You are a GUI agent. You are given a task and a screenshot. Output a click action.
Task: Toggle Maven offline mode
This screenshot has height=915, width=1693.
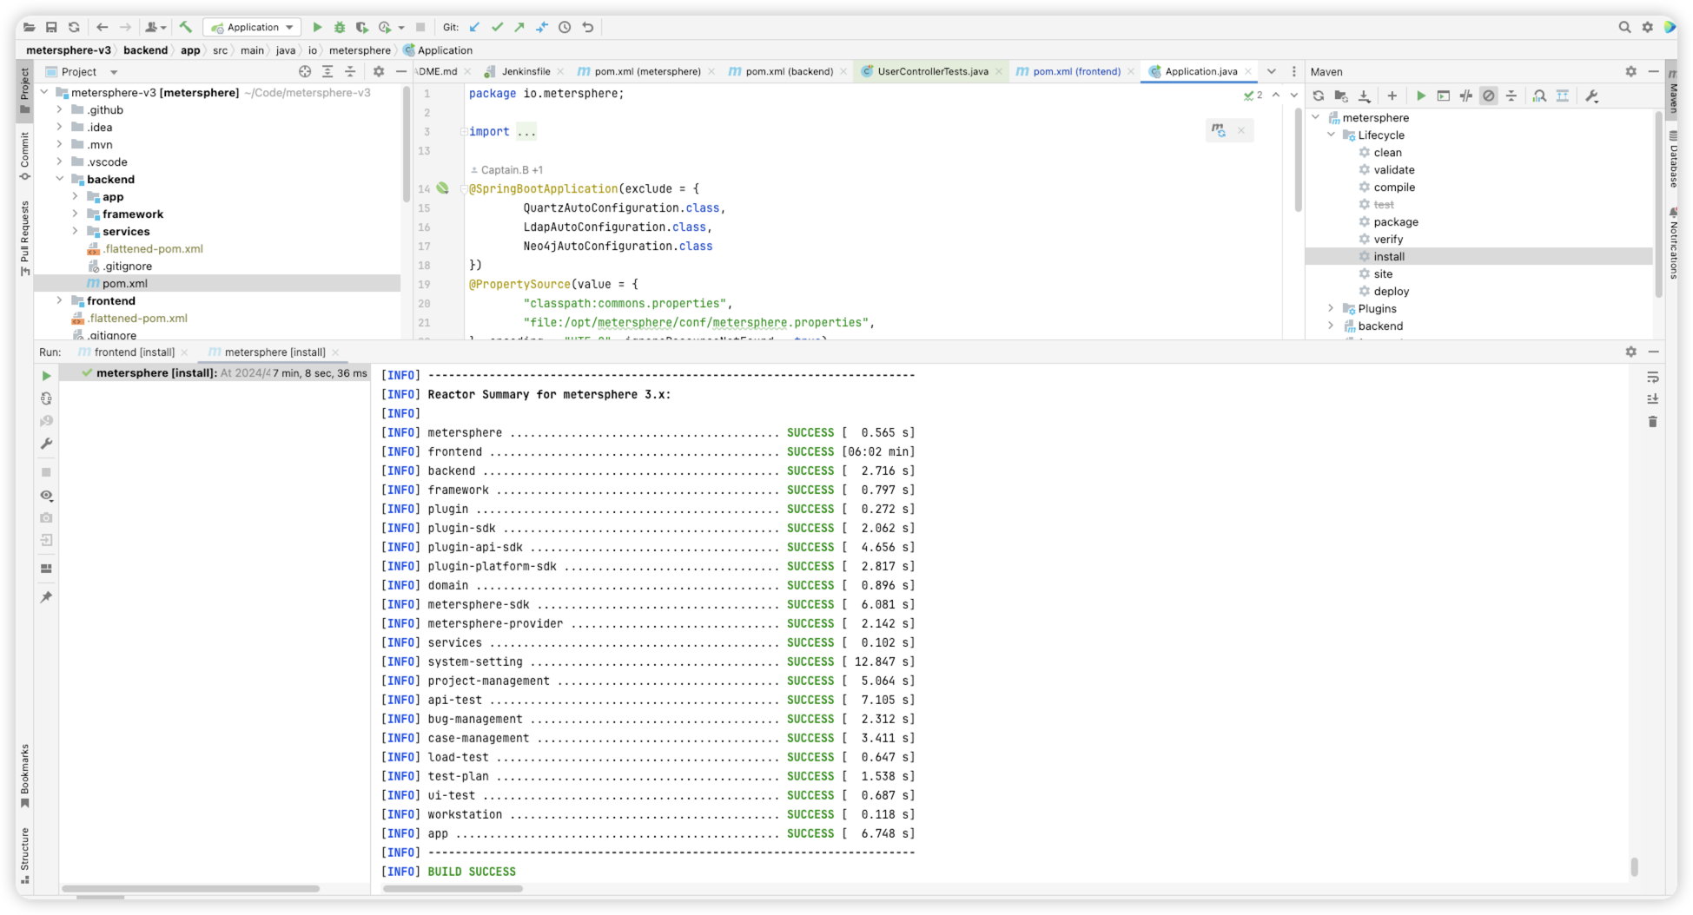point(1466,95)
